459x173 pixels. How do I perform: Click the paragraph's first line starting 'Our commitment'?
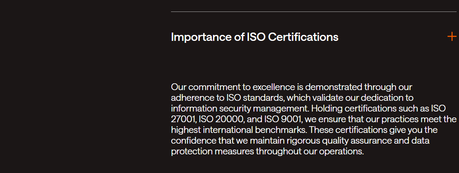292,87
